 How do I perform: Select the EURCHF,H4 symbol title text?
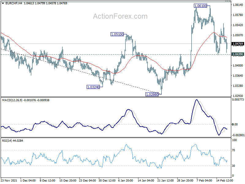14,3
